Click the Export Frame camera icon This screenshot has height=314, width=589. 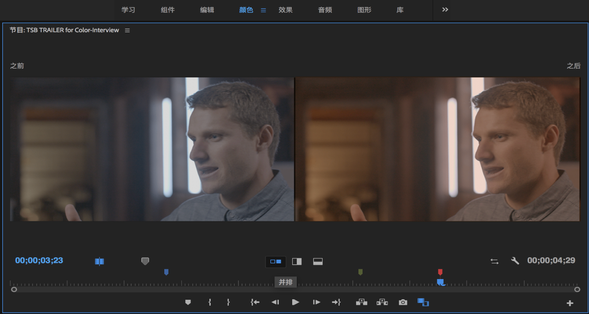tap(403, 302)
